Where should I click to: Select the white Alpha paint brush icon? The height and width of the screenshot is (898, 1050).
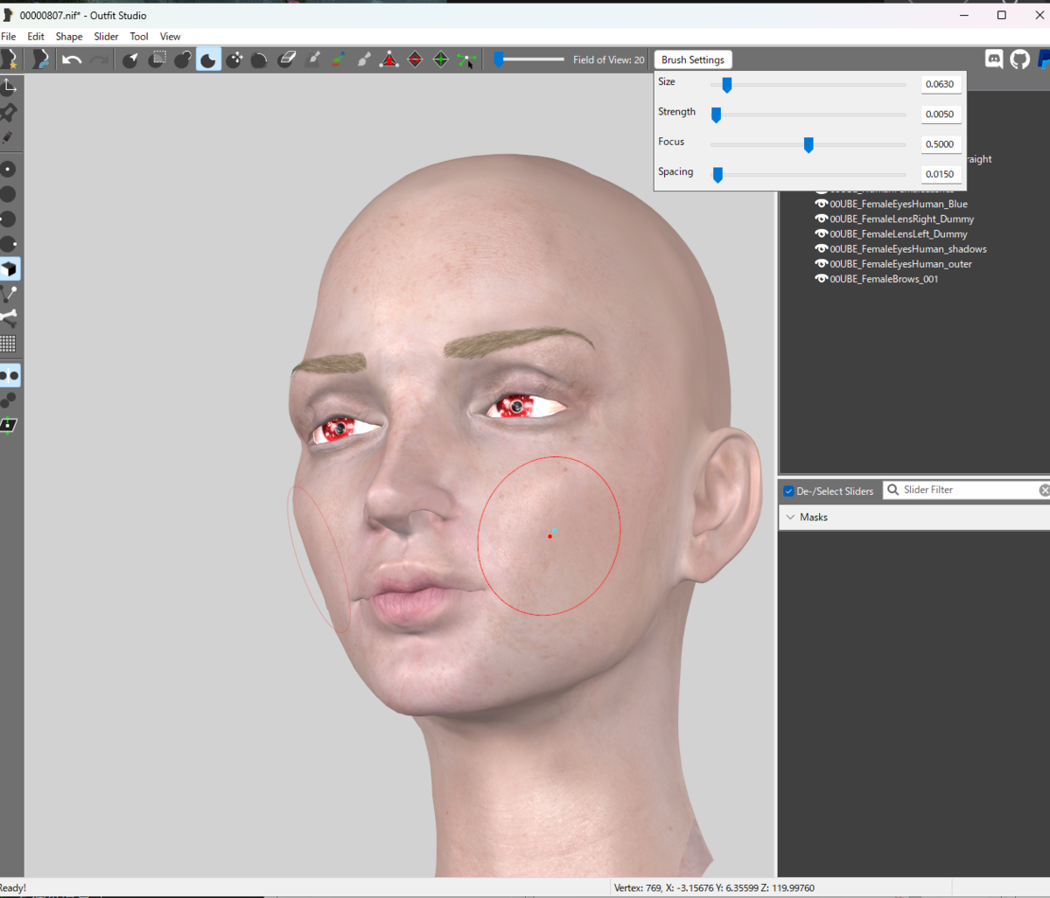pos(364,59)
